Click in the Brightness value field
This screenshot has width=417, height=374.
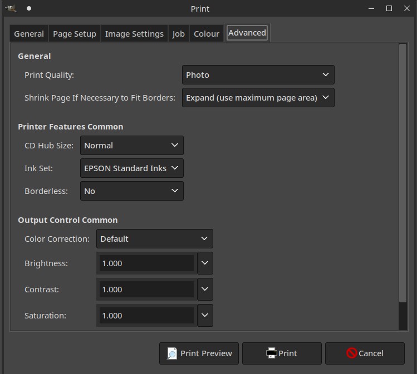[146, 263]
